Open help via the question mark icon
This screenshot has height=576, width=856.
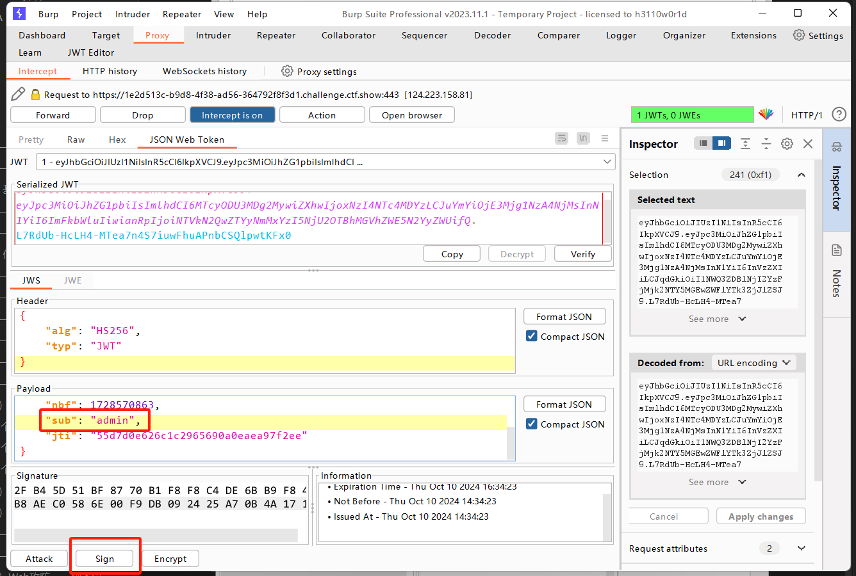(x=839, y=115)
